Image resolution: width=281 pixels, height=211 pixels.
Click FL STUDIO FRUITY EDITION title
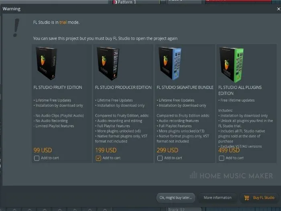point(58,87)
